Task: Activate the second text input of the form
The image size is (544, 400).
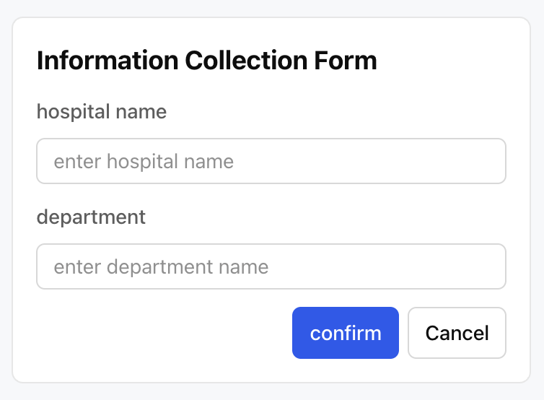Action: point(271,266)
